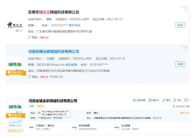Expand the 曾用名 dropdown tag
Screen dimensions: 194x138
tap(41, 106)
